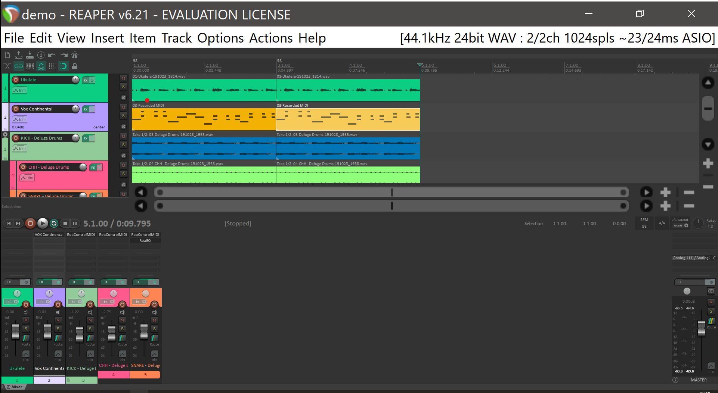The height and width of the screenshot is (393, 718).
Task: Mute the SNARE mixer channel
Action: pyautogui.click(x=154, y=320)
